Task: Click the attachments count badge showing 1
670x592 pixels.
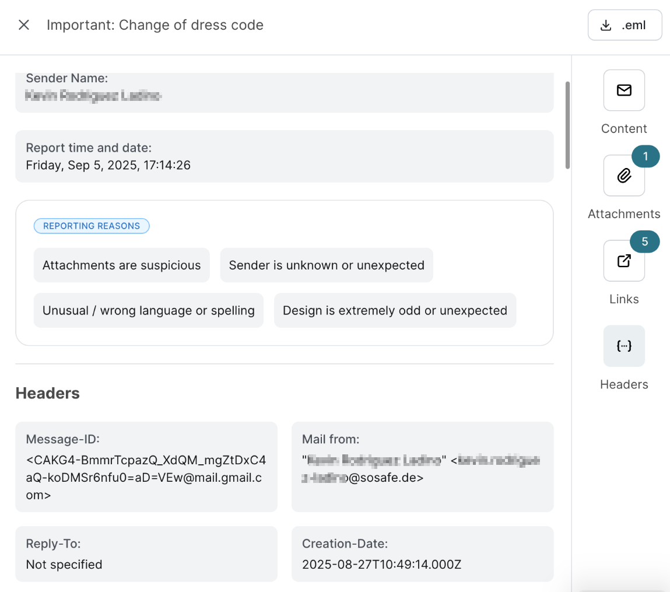Action: point(646,156)
